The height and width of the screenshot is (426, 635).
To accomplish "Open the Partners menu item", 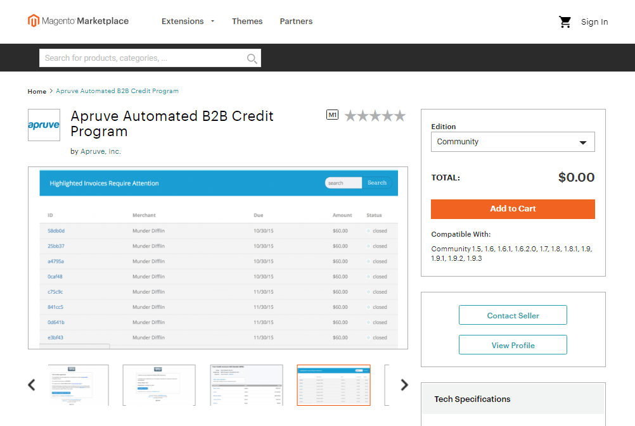I will [x=296, y=22].
